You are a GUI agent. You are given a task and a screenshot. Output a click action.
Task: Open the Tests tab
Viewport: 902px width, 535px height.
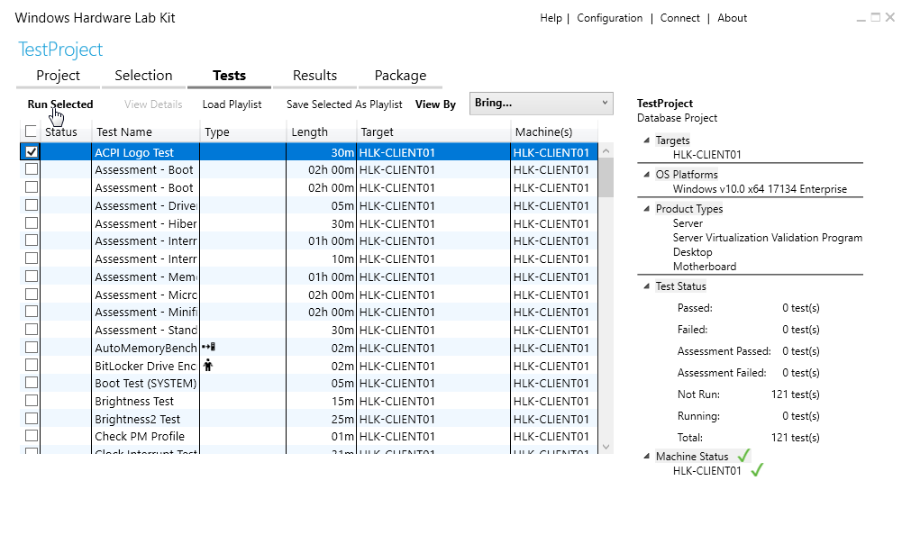[x=229, y=76]
